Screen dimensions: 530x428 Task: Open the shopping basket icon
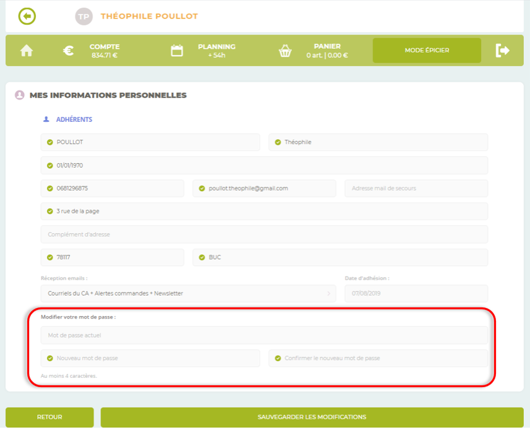click(x=285, y=51)
